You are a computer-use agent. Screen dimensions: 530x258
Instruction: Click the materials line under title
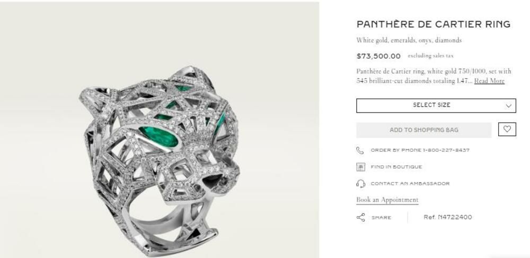(x=409, y=41)
